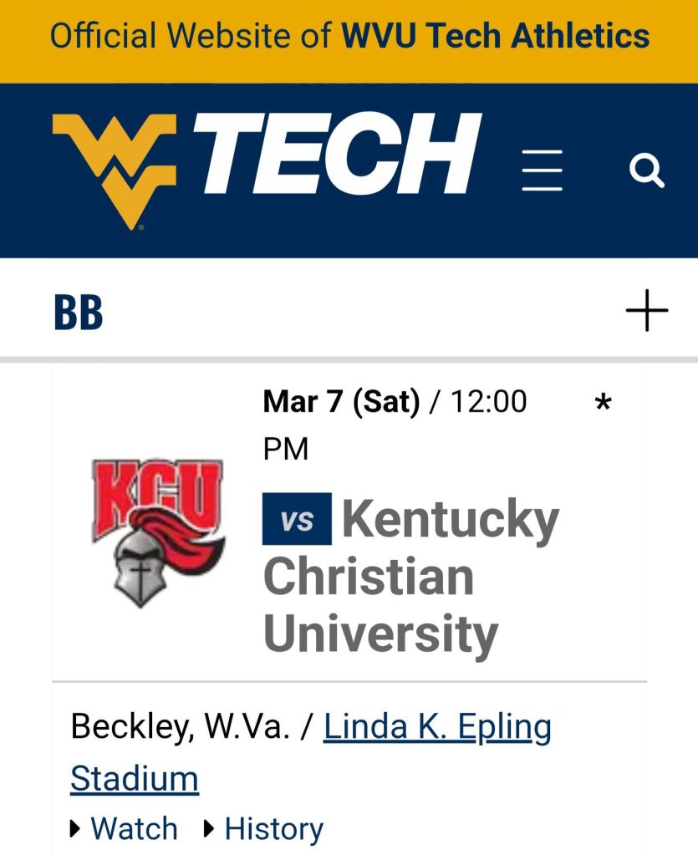This screenshot has width=698, height=855.
Task: Expand the Watch disclosure triangle
Action: (x=75, y=829)
